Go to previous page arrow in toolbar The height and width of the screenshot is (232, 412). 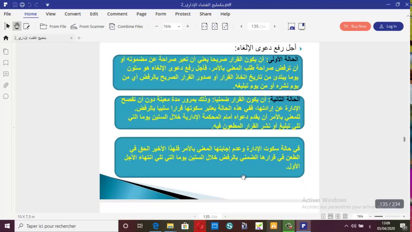point(241,26)
